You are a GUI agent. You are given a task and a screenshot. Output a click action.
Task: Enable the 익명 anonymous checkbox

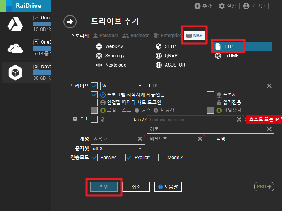[x=210, y=139]
